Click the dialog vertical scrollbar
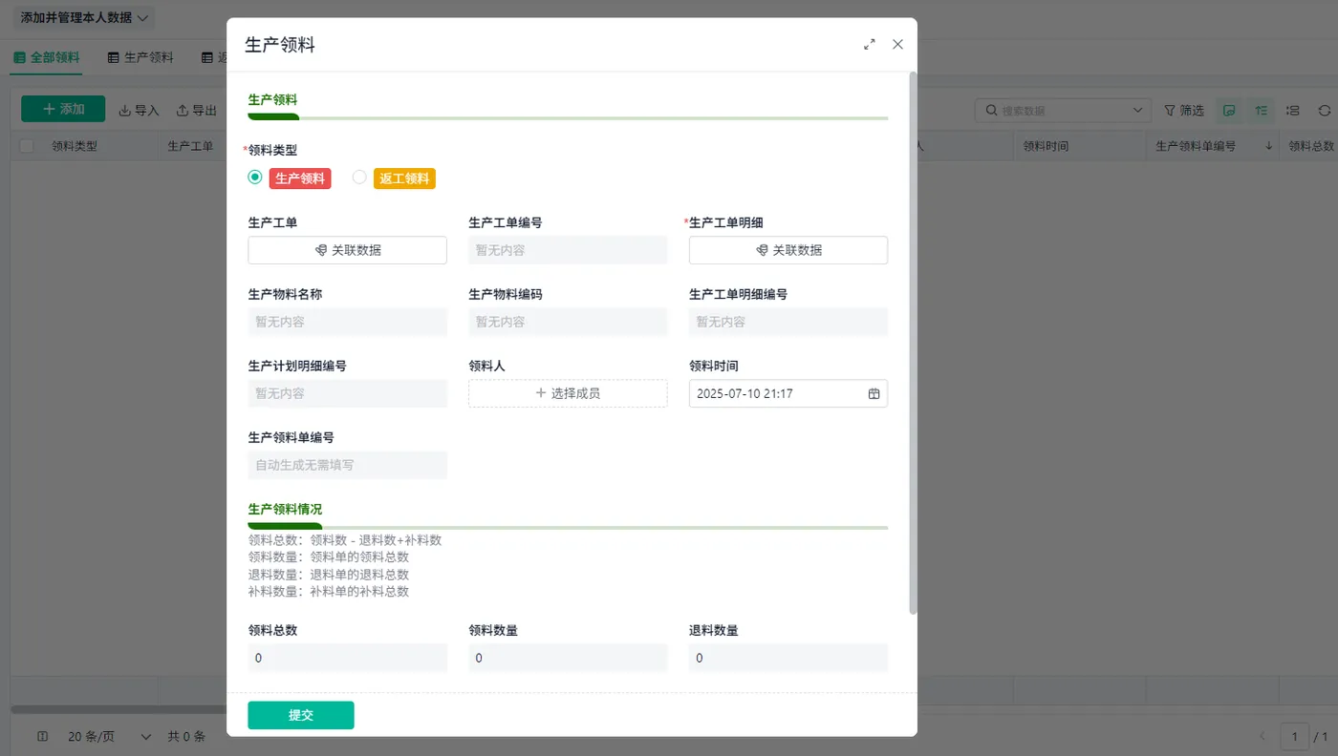Screen dimensions: 1338x756 click(913, 344)
